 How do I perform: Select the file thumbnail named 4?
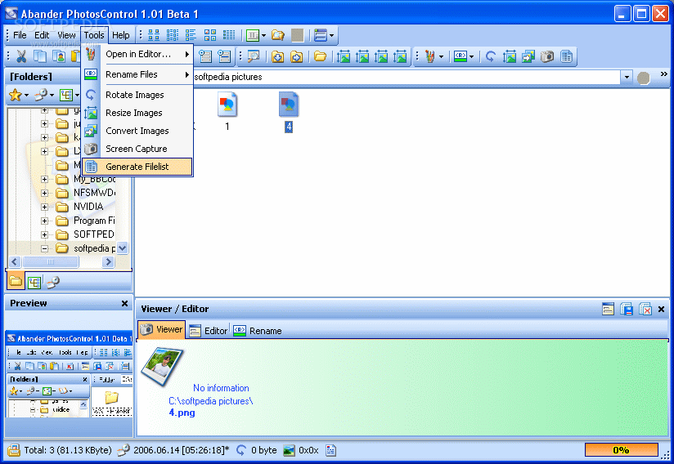click(x=289, y=111)
